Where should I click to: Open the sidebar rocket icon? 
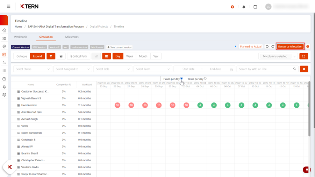pyautogui.click(x=4, y=87)
